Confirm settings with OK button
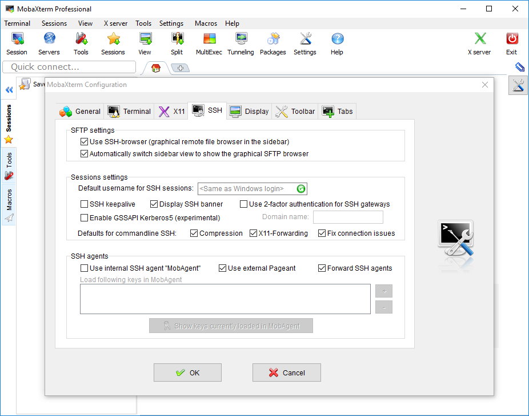Image resolution: width=529 pixels, height=416 pixels. pos(187,373)
